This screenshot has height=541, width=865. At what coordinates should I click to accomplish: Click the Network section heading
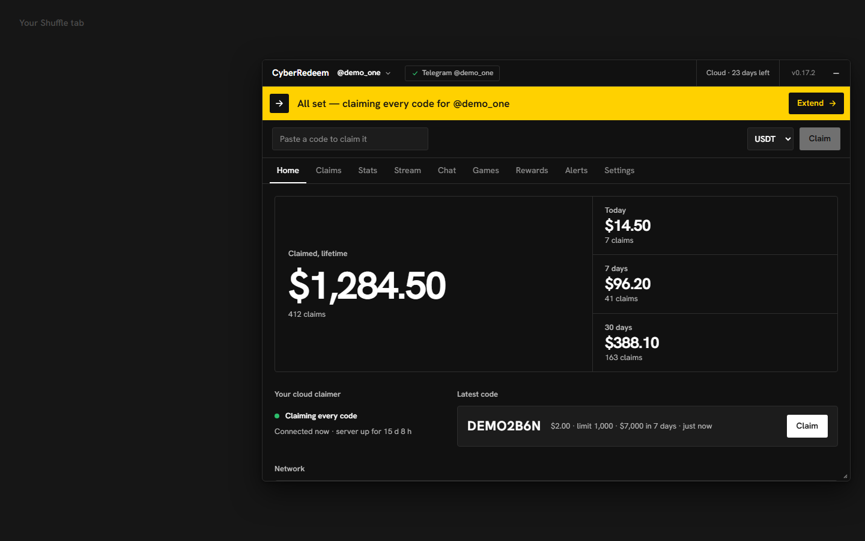pos(290,469)
